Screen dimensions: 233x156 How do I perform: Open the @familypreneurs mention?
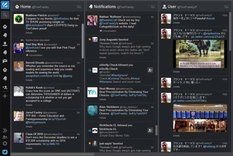(35, 122)
